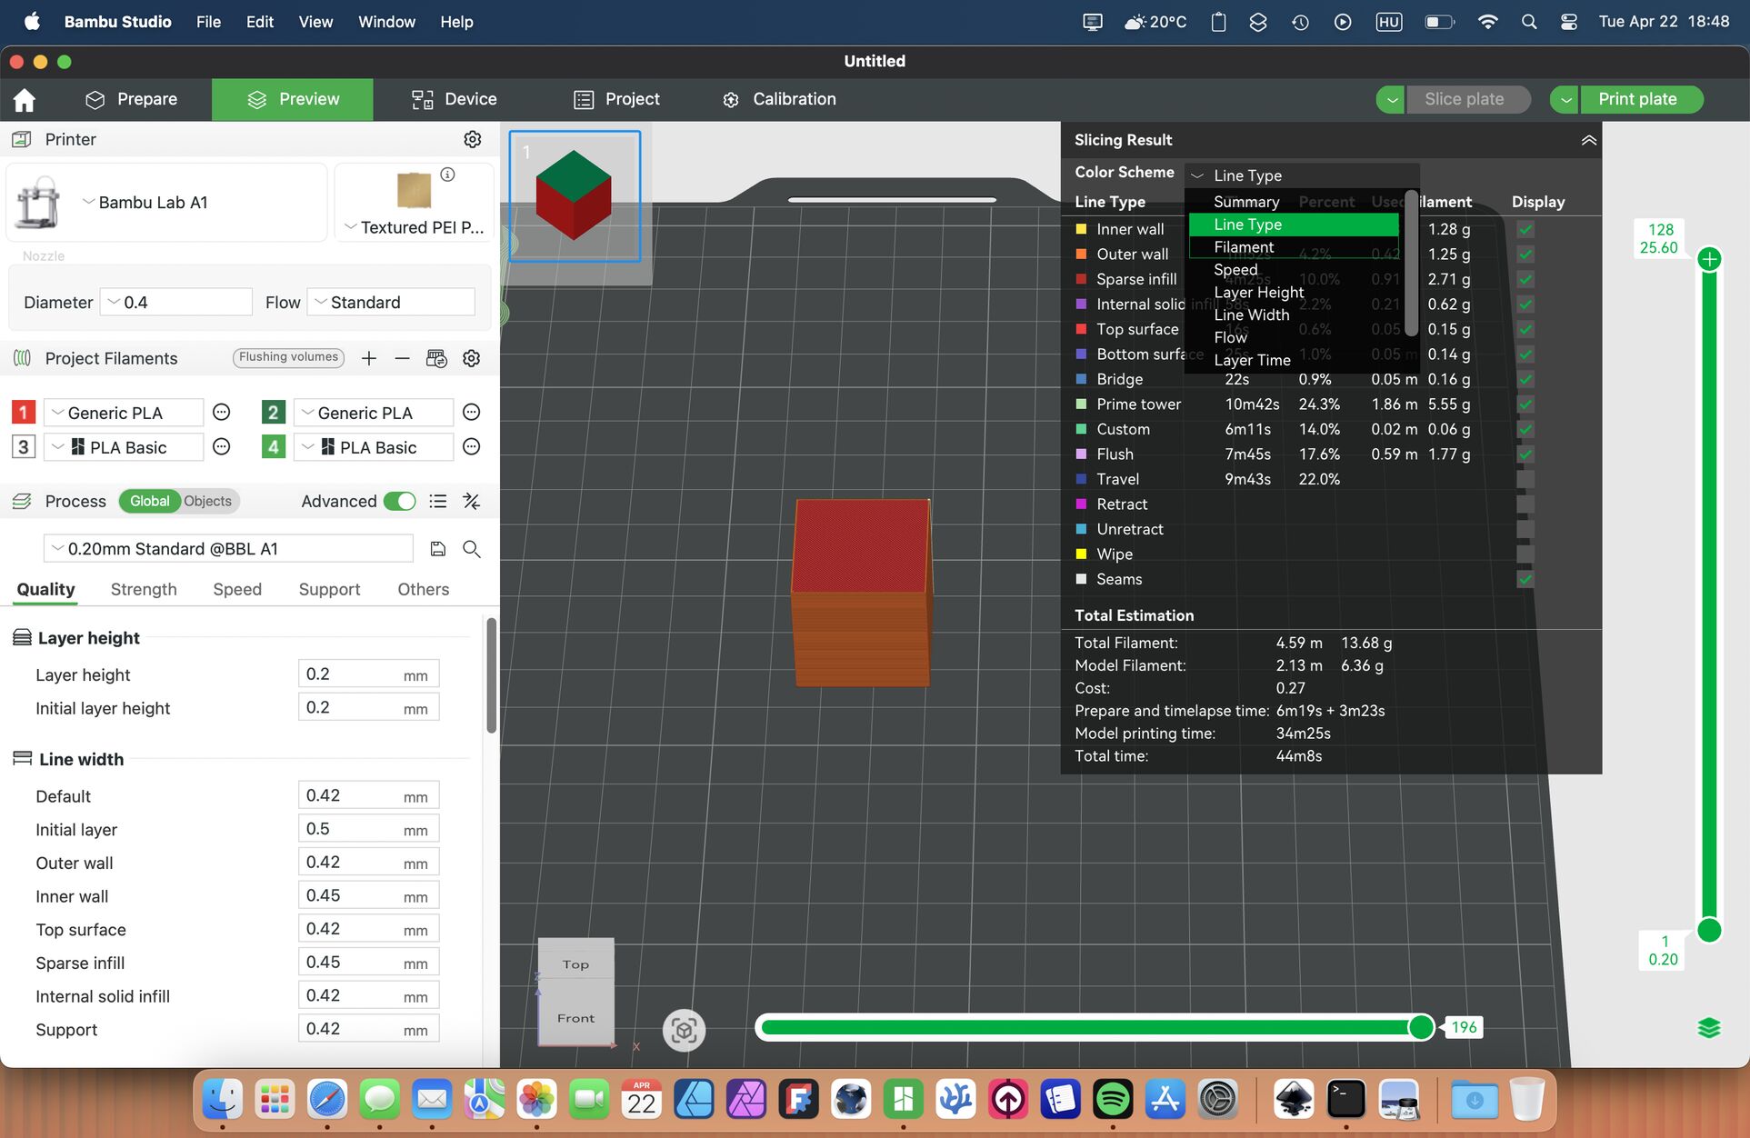Switch to the Device tab
The height and width of the screenshot is (1138, 1750).
455,99
